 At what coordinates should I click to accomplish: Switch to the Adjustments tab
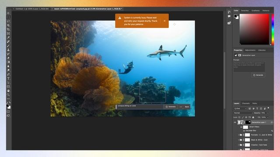(250, 50)
